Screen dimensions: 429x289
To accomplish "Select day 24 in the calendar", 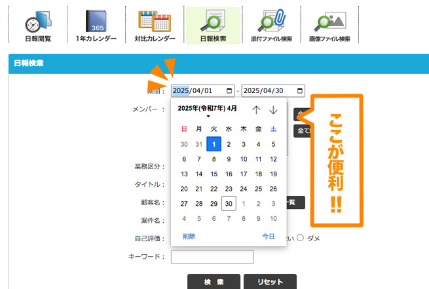I will point(244,189).
